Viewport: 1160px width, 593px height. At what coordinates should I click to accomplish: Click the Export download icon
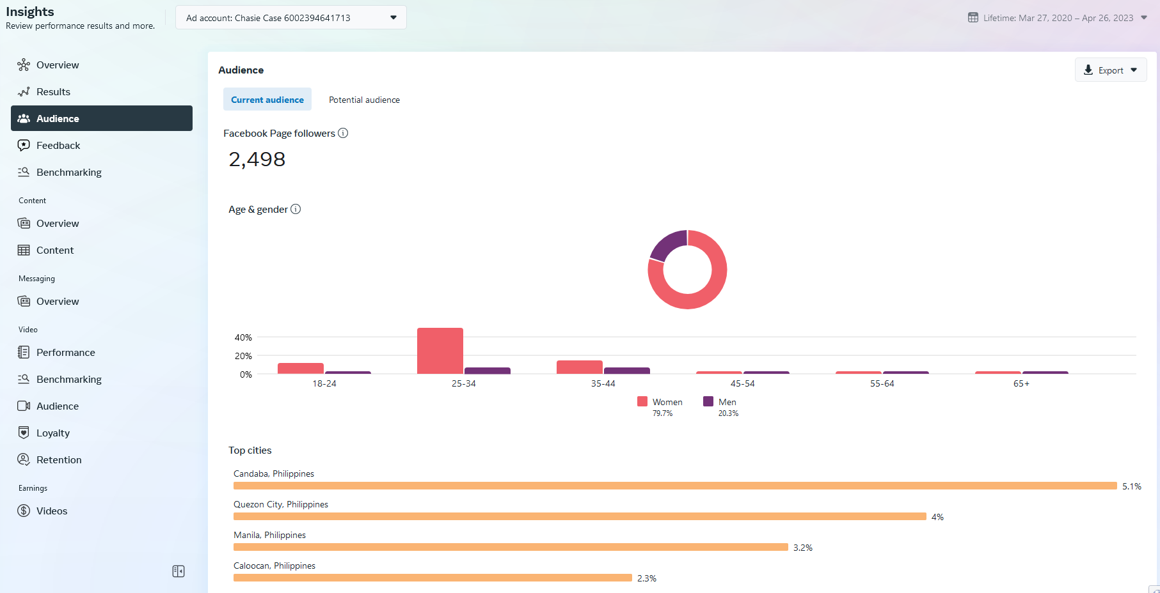coord(1088,70)
